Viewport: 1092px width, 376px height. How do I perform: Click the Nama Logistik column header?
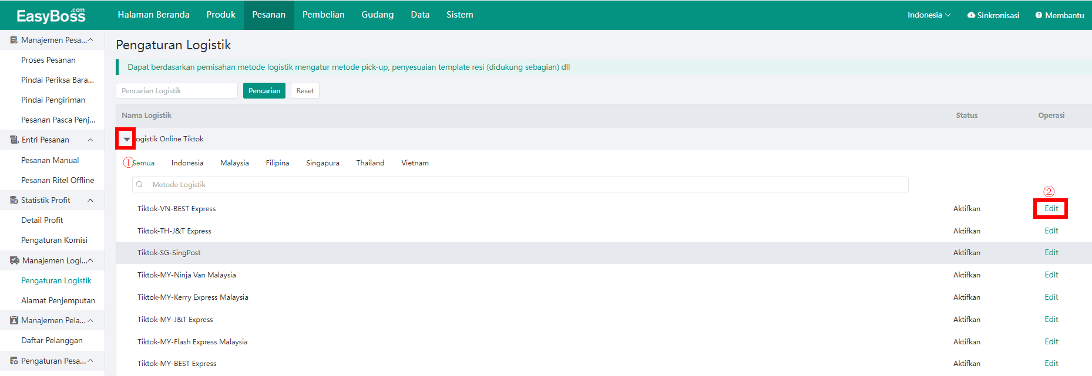pyautogui.click(x=147, y=116)
